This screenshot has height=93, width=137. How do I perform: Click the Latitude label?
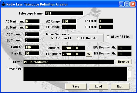click(53, 48)
